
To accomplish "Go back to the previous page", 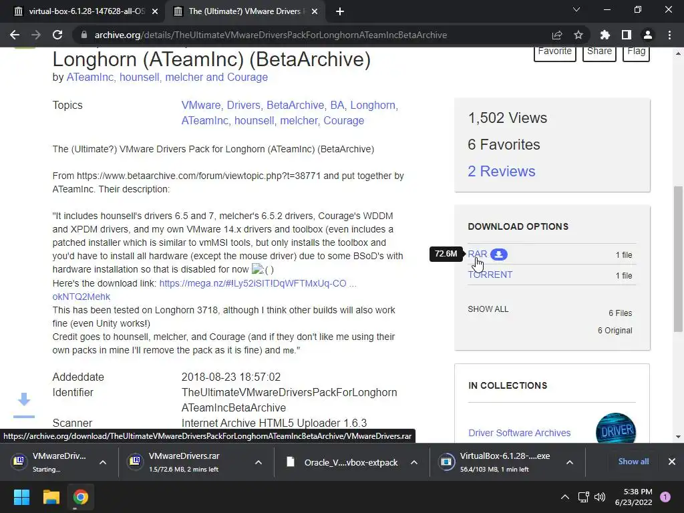I will (15, 35).
